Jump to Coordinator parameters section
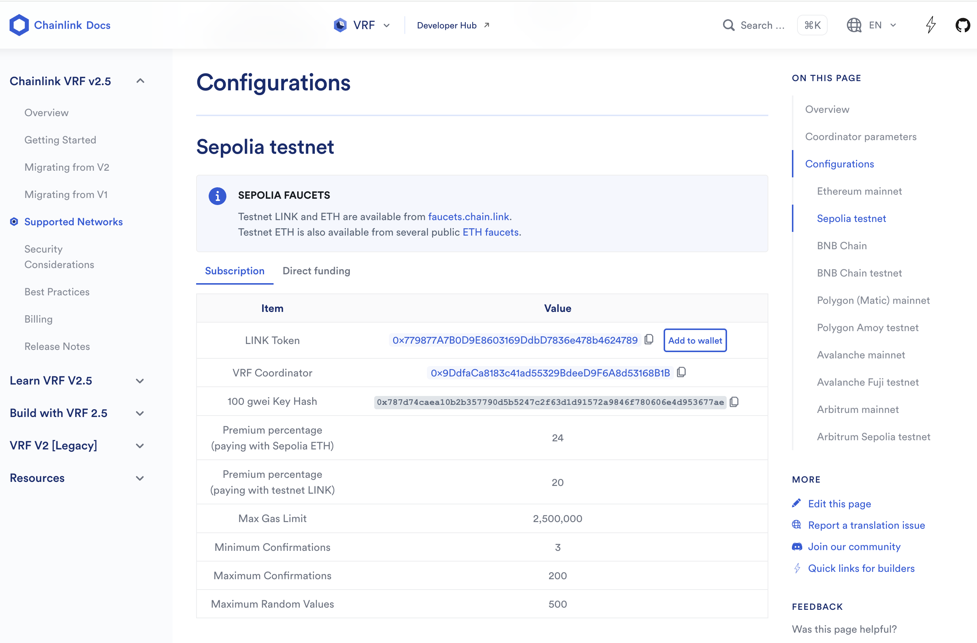Viewport: 977px width, 643px height. pyautogui.click(x=861, y=136)
